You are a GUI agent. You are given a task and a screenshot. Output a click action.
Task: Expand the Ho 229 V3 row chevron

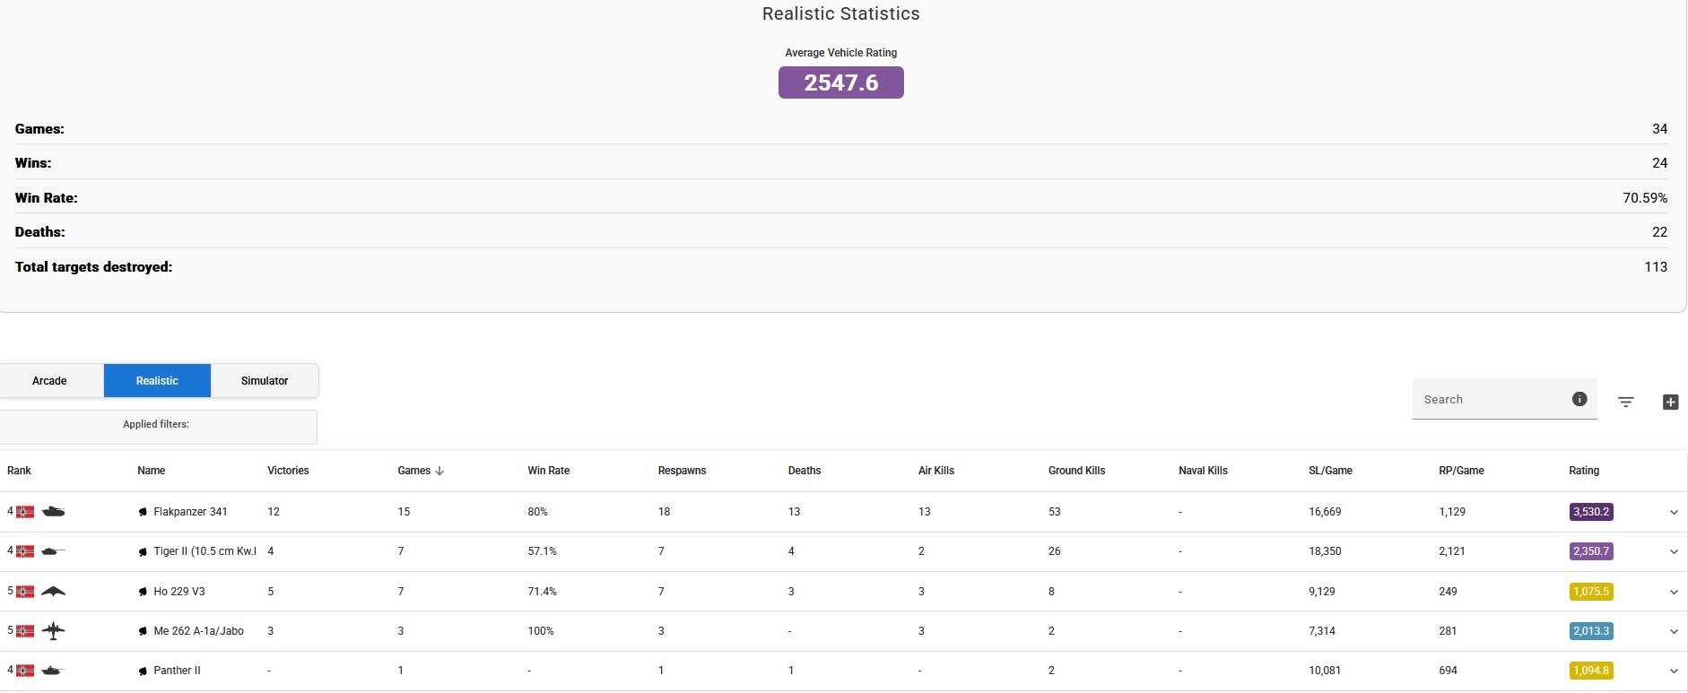coord(1674,592)
